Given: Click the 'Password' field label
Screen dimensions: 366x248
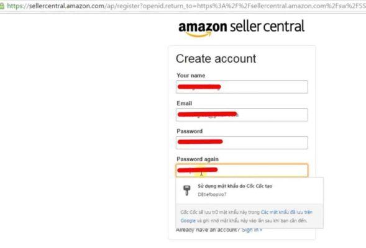Looking at the screenshot, I should 190,131.
